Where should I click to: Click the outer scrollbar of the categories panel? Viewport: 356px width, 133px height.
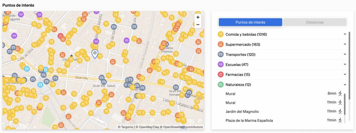click(x=349, y=65)
